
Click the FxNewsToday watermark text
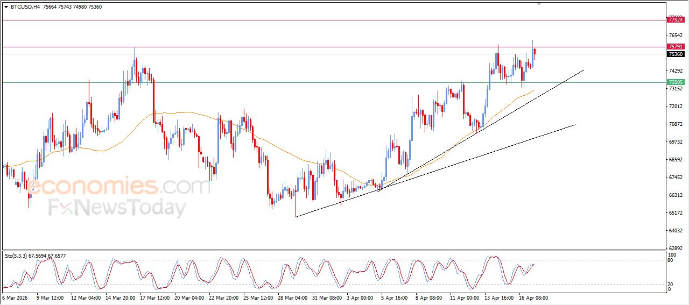[x=117, y=208]
